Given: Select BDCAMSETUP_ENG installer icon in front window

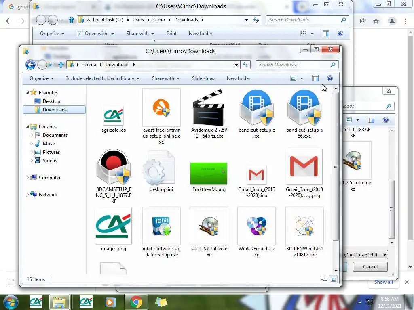Looking at the screenshot, I should 114,167.
